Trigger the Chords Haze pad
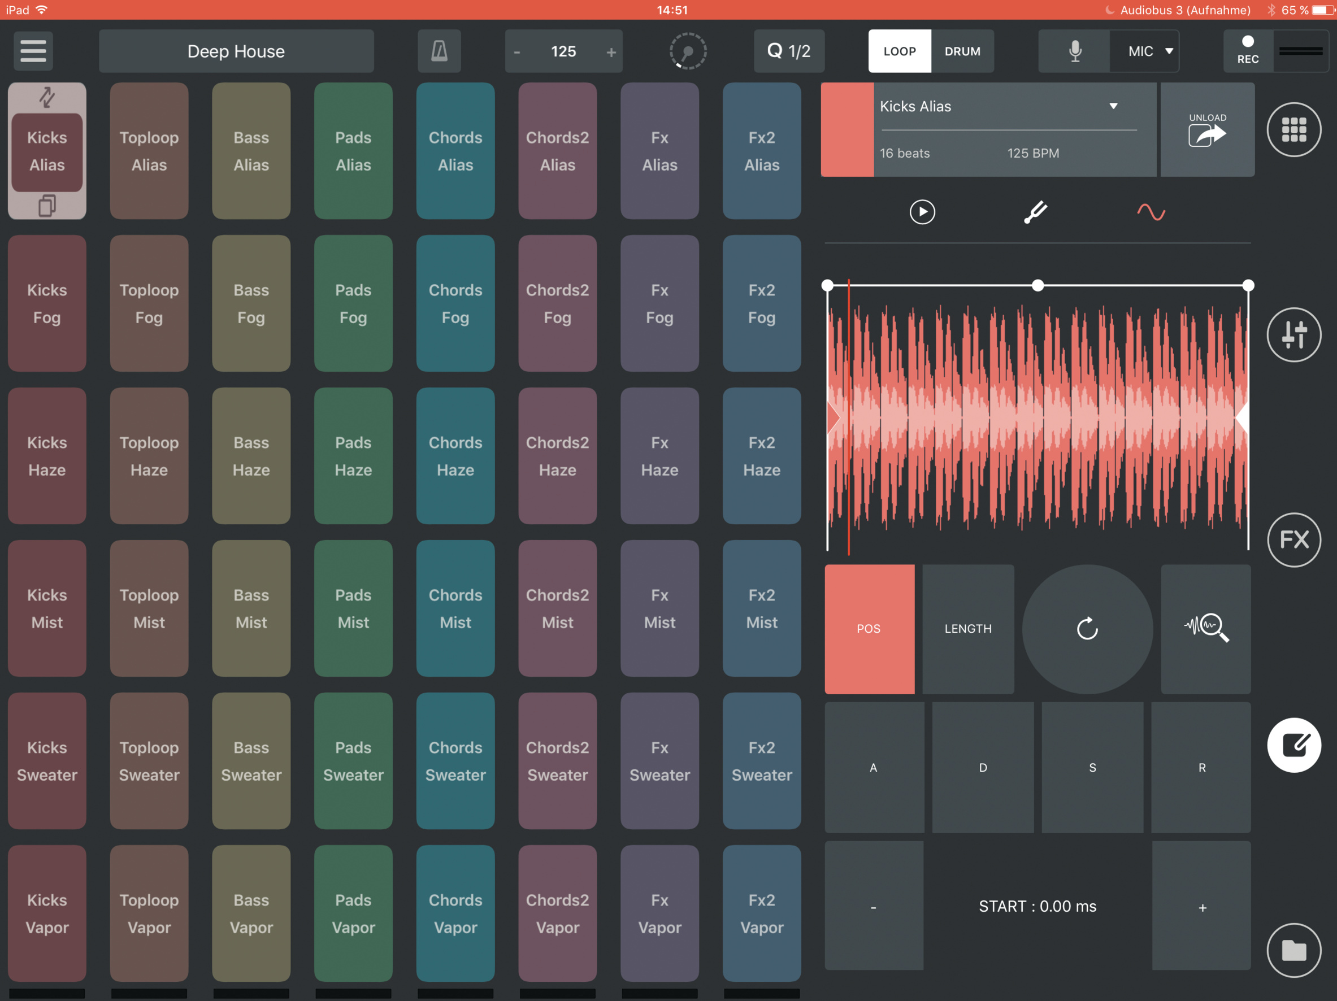Image resolution: width=1337 pixels, height=1001 pixels. 455,456
